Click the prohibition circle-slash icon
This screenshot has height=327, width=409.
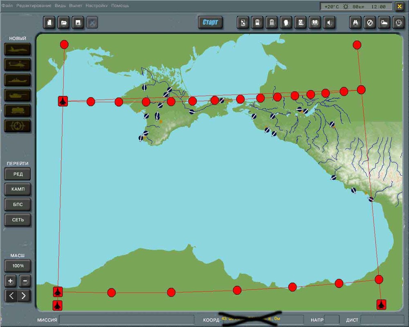[x=370, y=23]
